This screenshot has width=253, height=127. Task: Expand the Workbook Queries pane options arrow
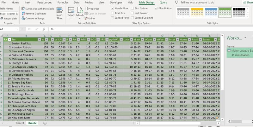tap(245, 38)
